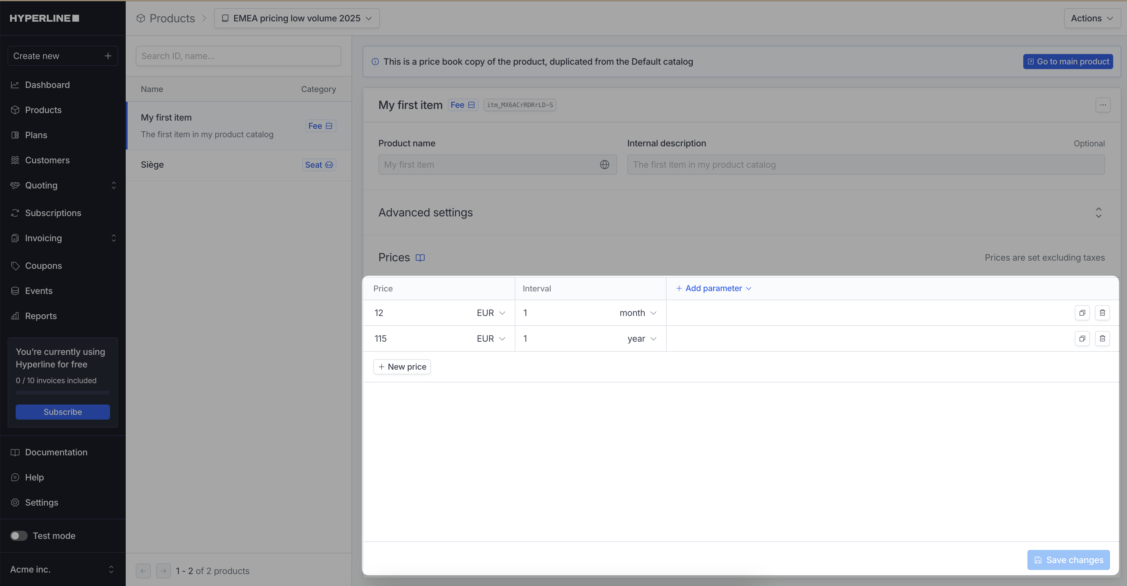This screenshot has height=586, width=1127.
Task: Duplicate the 12 EUR monthly price
Action: point(1082,313)
